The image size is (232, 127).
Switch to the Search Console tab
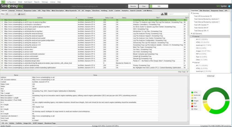pyautogui.click(x=136, y=11)
